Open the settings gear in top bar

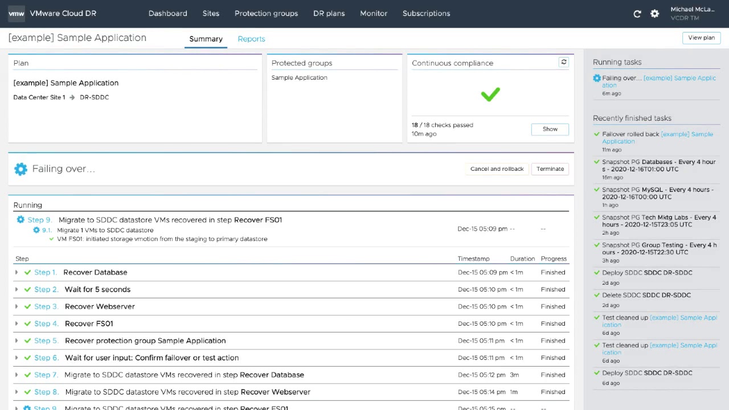(x=654, y=14)
